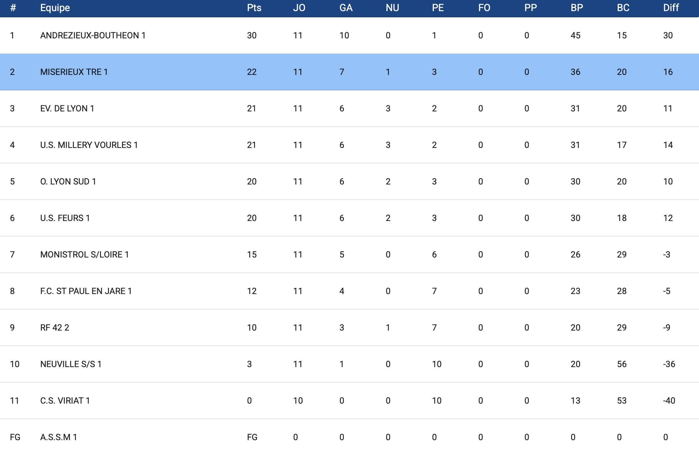This screenshot has width=699, height=455.
Task: Click on NEUVILLE S/S 1
Action: click(x=71, y=364)
